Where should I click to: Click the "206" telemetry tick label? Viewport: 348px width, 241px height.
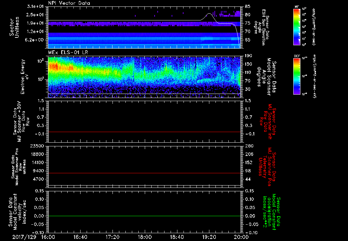click(x=249, y=154)
